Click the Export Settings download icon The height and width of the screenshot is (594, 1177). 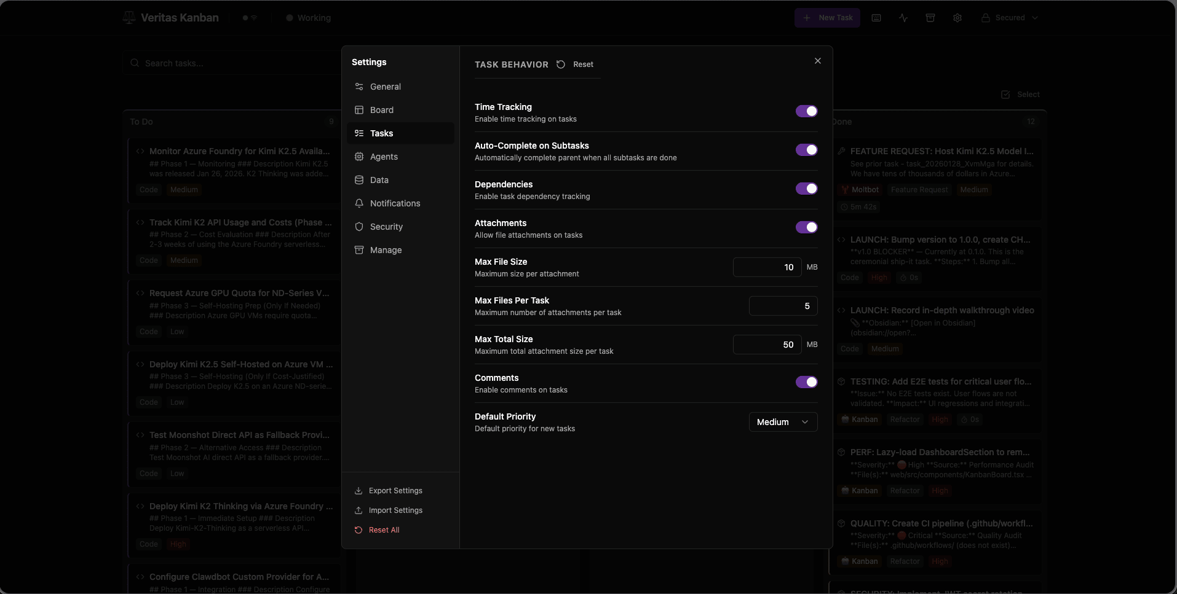click(x=359, y=491)
